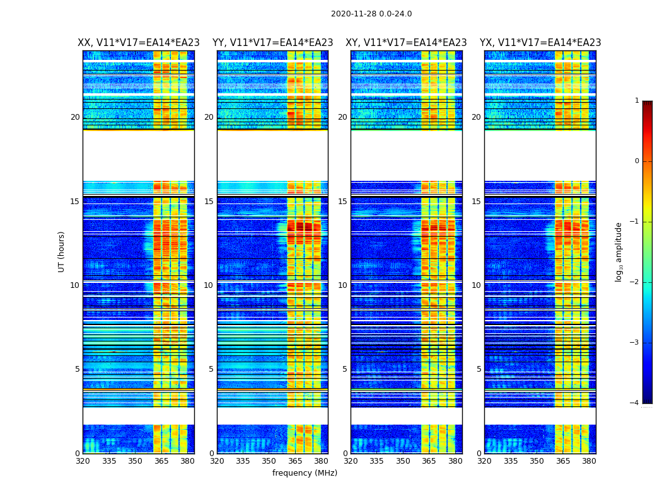
Task: Click the 380 frequency tick under YX panel
Action: tap(589, 461)
